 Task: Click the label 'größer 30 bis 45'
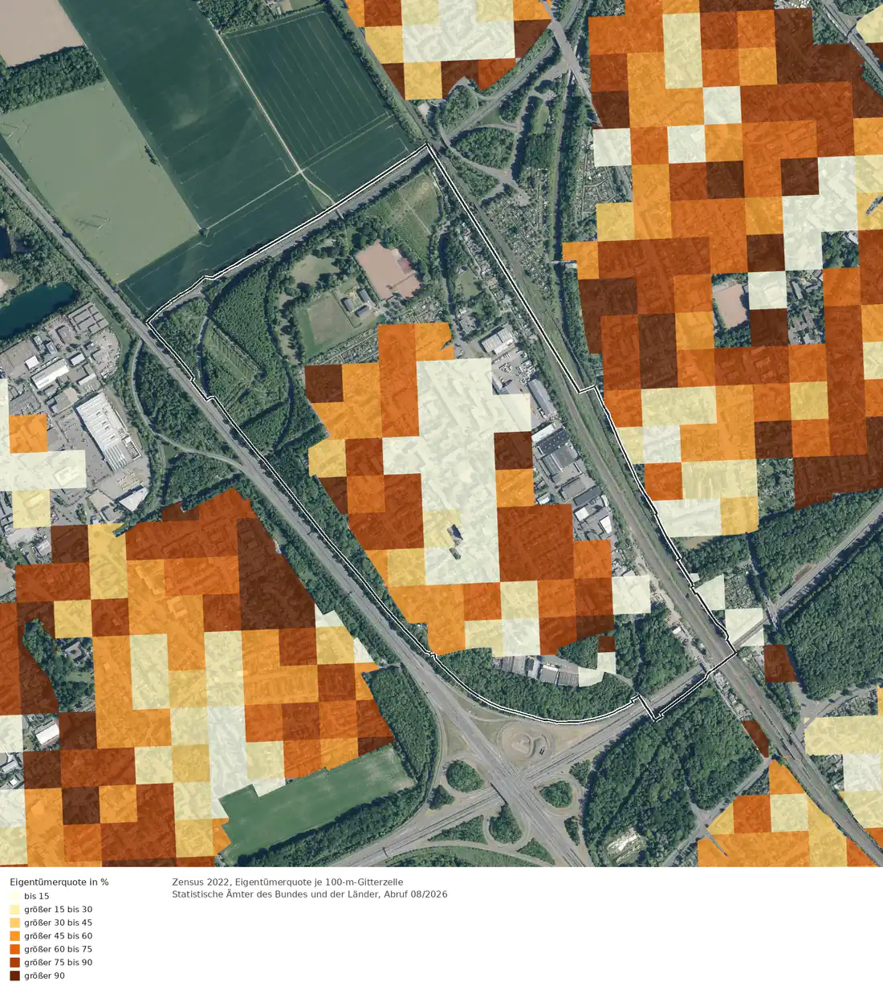(x=59, y=923)
